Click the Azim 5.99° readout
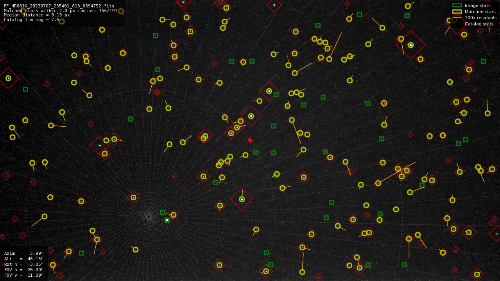Screen dimensions: 500x281 click(x=23, y=253)
